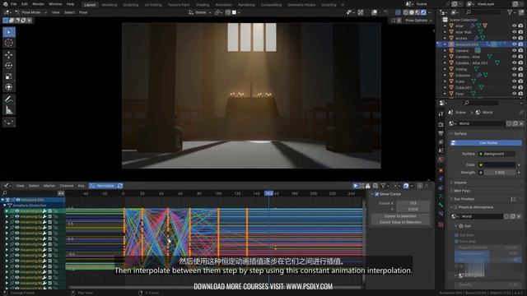Open the File menu
Viewport: 527px width, 296px height.
click(x=14, y=4)
